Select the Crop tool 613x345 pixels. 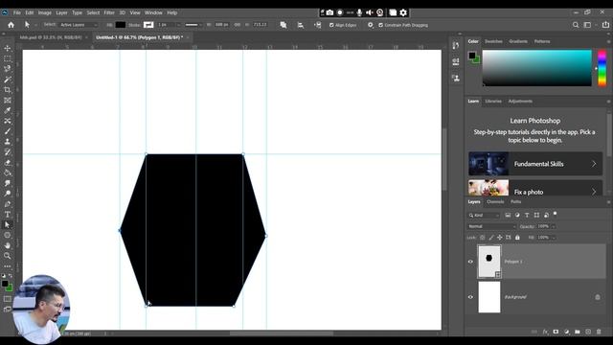[x=8, y=90]
